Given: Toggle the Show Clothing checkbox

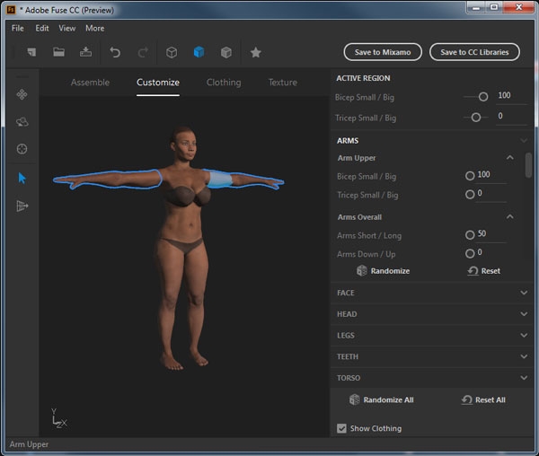Looking at the screenshot, I should (x=341, y=428).
